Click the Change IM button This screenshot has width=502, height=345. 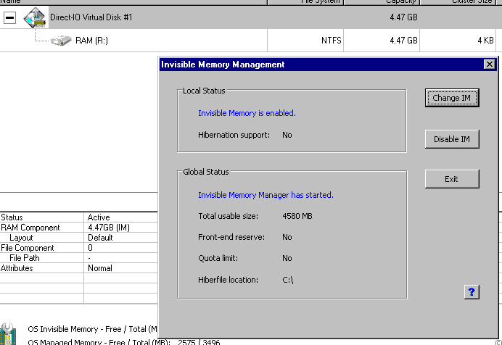[452, 98]
